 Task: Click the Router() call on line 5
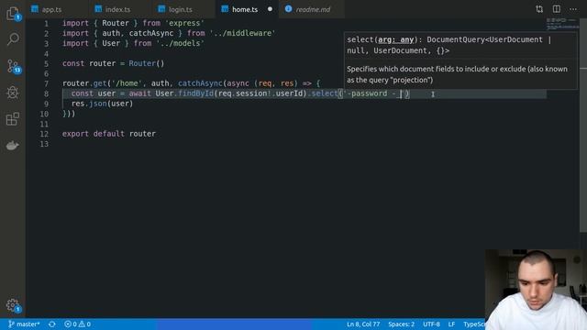pyautogui.click(x=147, y=63)
